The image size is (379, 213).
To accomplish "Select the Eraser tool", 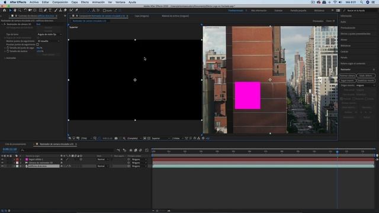I will [x=65, y=11].
